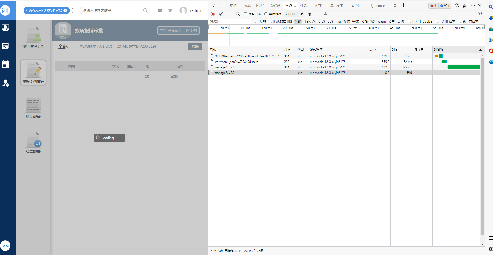Tick the 隐藏数据 URL checkbox
Viewport: 498px width, 271px height.
pyautogui.click(x=270, y=21)
